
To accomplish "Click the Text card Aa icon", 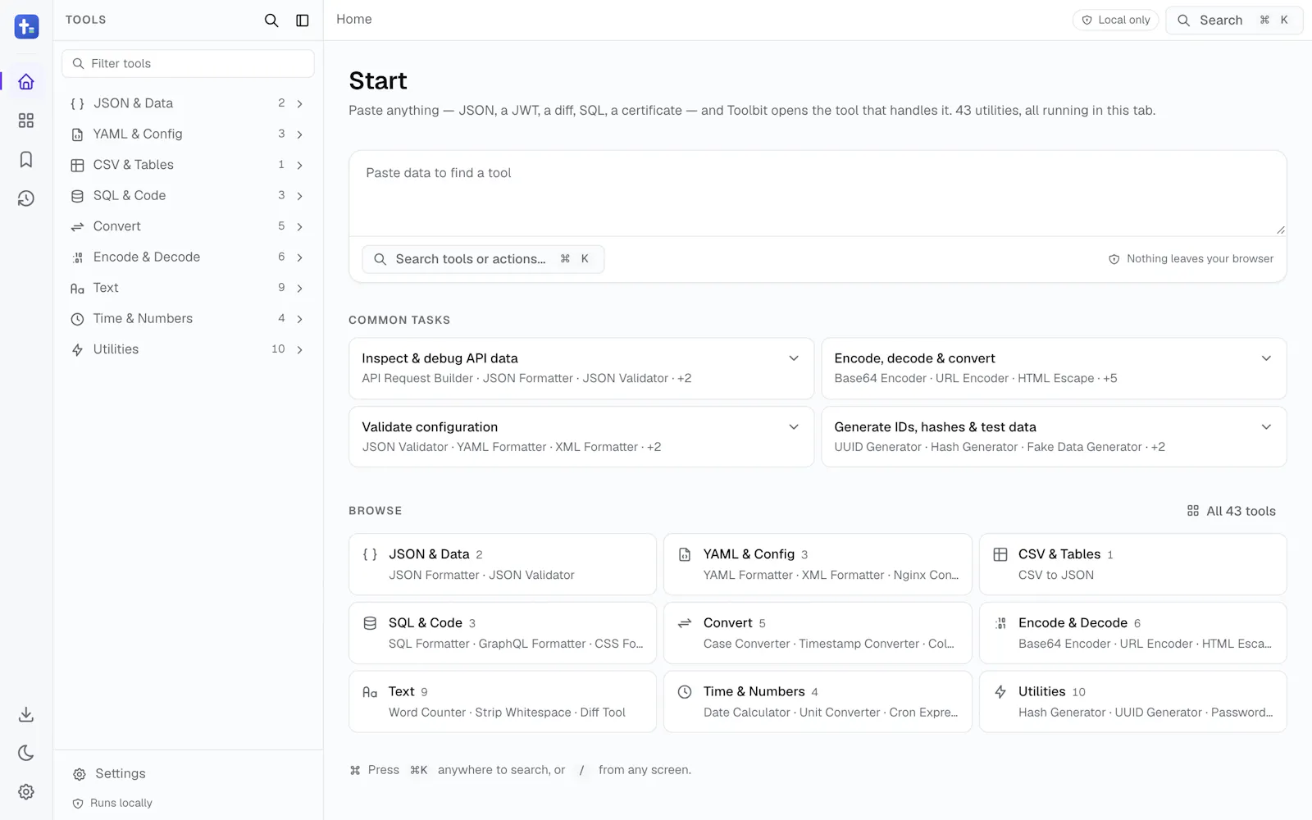I will coord(370,692).
